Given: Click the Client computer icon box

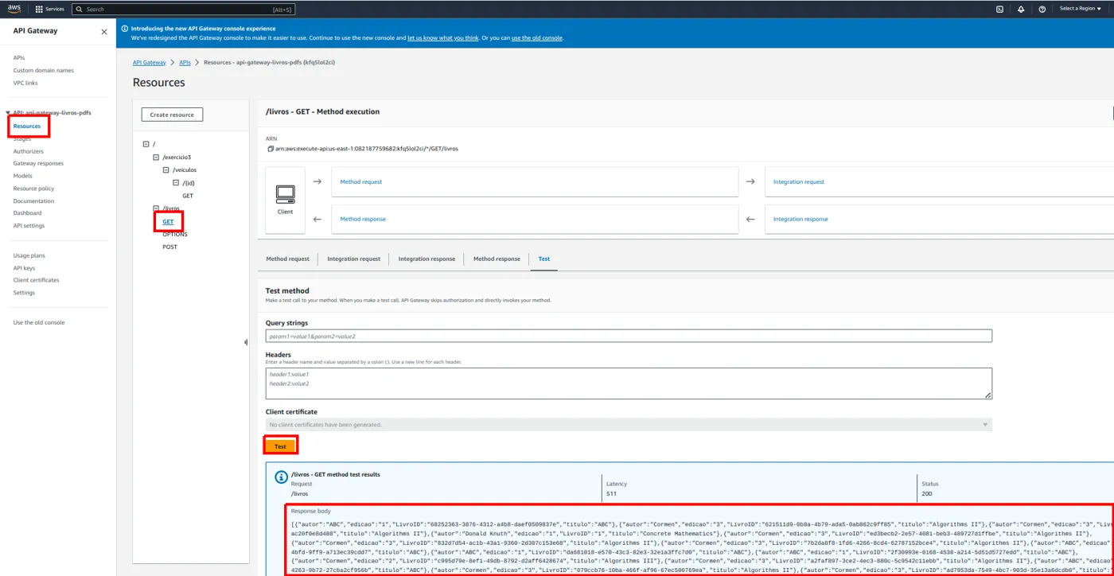Looking at the screenshot, I should click(286, 200).
